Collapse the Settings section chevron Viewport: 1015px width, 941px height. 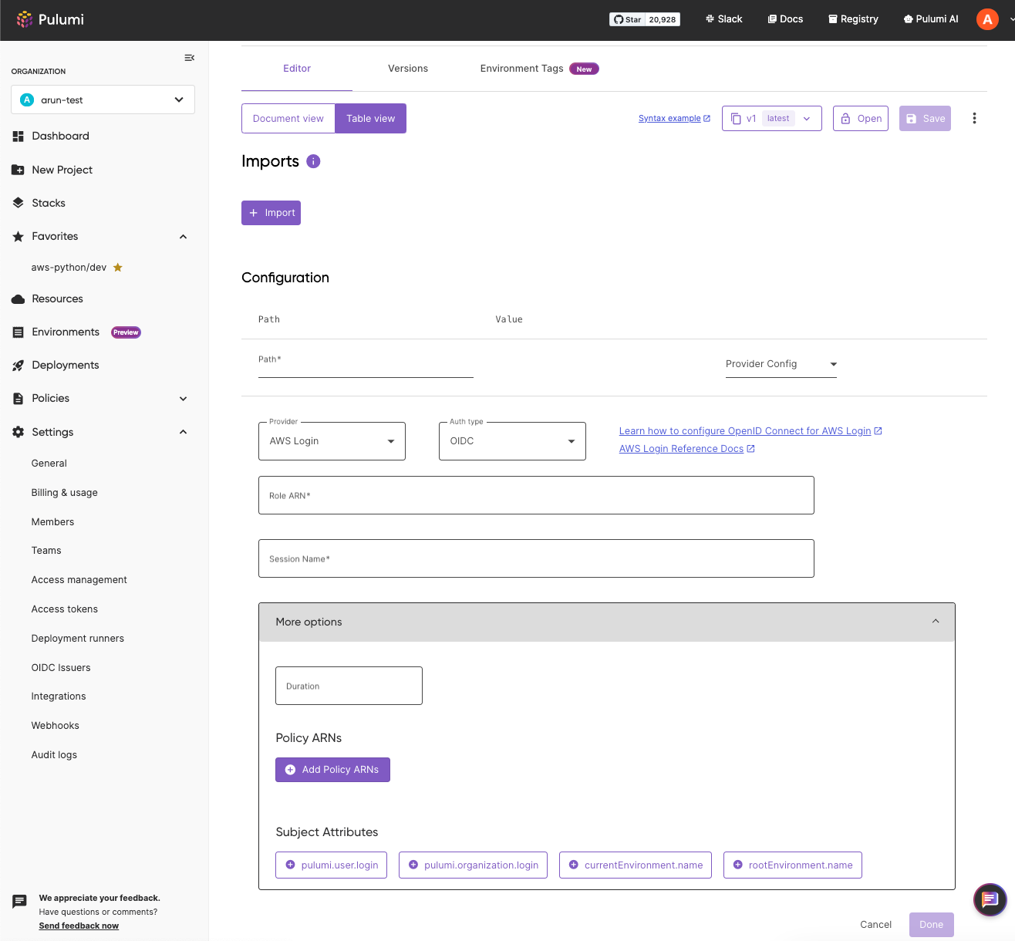(184, 432)
